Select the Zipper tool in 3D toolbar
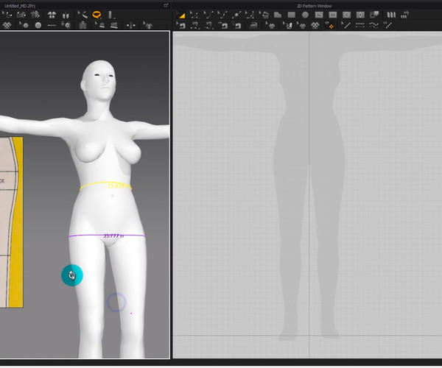This screenshot has height=368, width=442. pos(83,25)
